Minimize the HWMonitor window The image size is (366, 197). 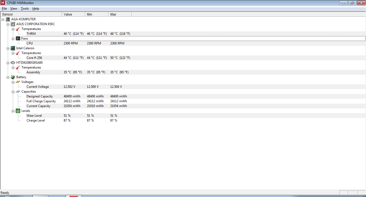[x=344, y=3]
